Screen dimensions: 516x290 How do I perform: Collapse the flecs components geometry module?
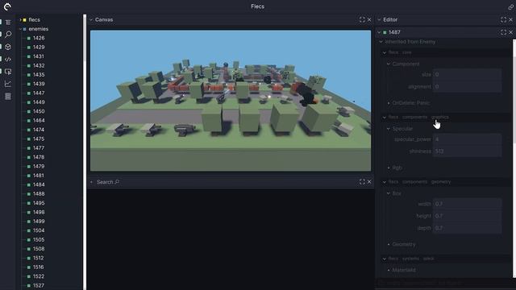(385, 182)
